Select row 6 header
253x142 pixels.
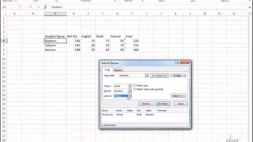4,41
